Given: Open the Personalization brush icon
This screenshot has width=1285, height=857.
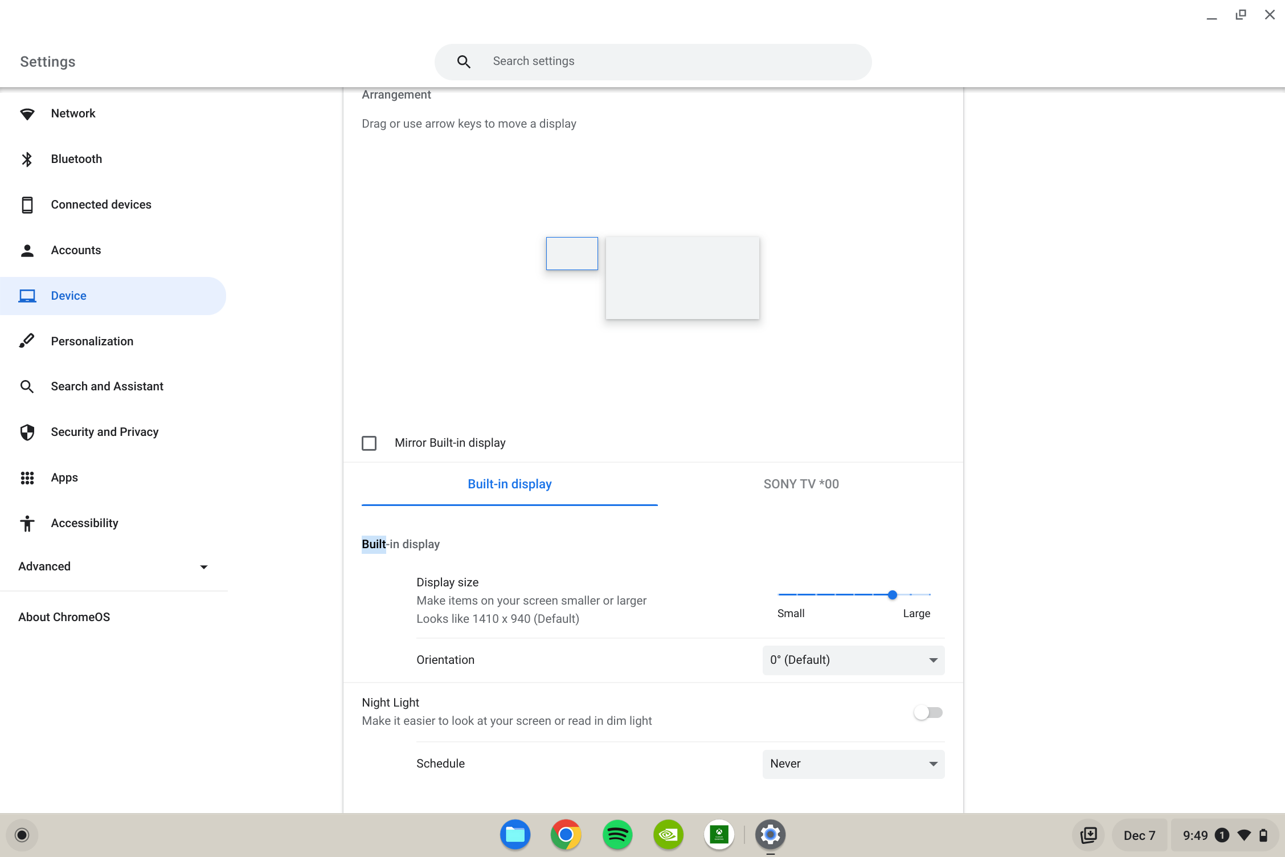Looking at the screenshot, I should 27,341.
